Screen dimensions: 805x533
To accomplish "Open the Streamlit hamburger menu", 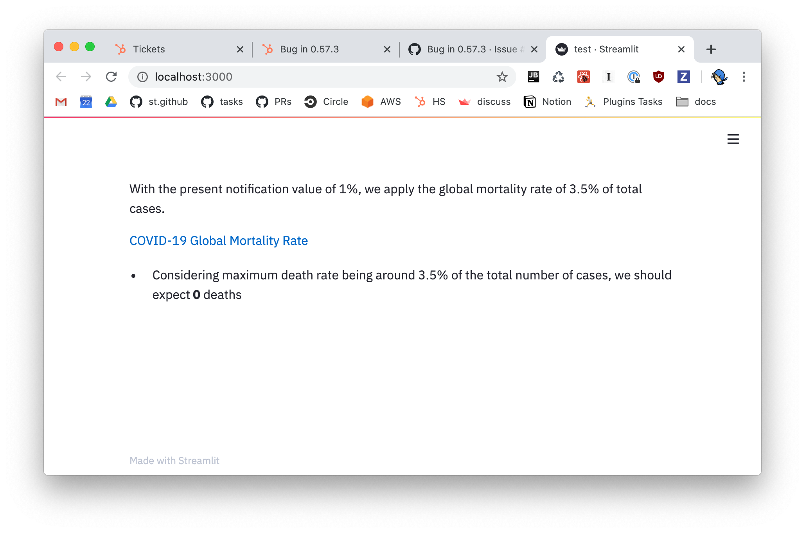I will [x=733, y=139].
